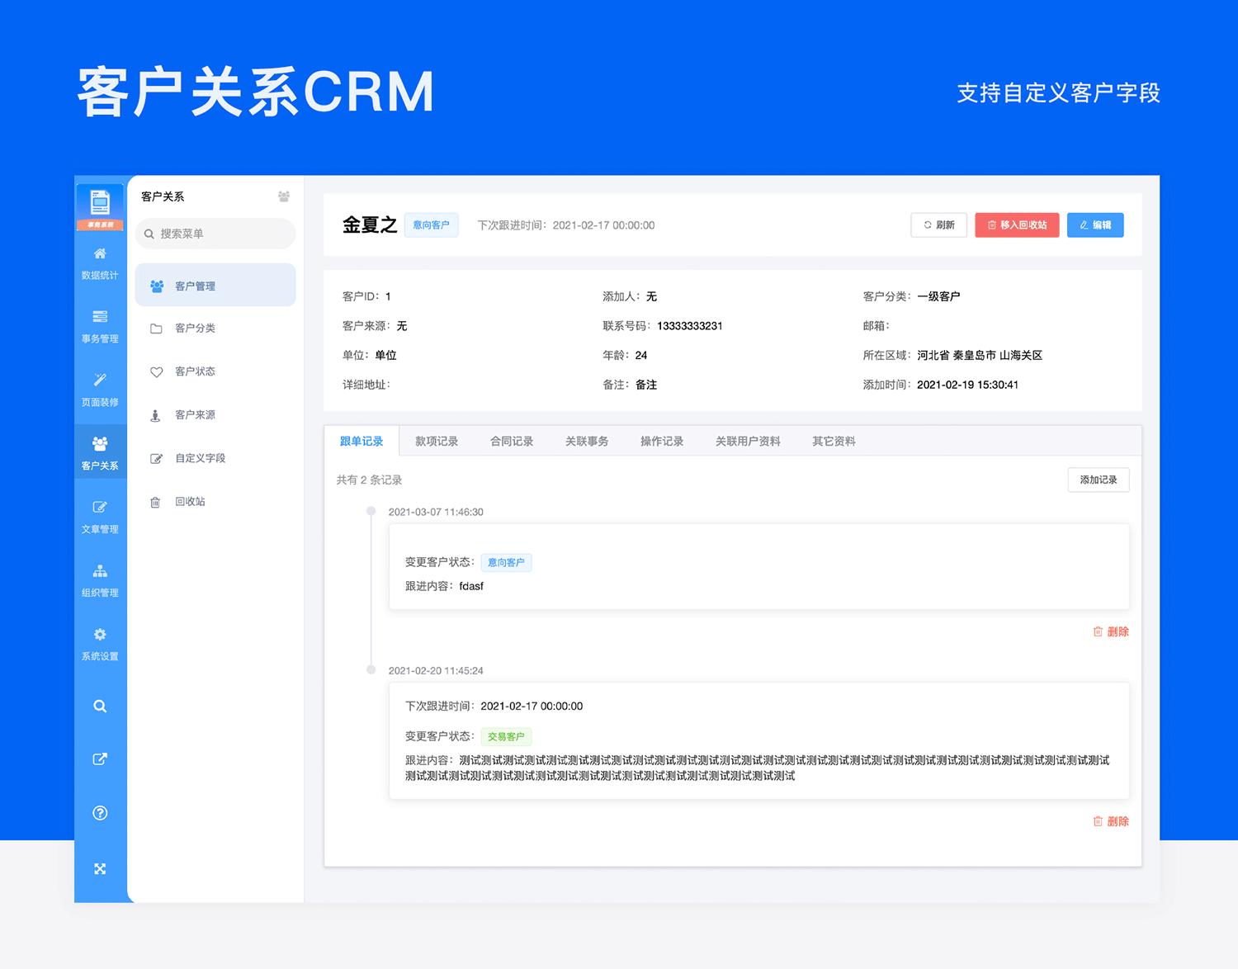Select 客户分类 menu item

pos(195,329)
